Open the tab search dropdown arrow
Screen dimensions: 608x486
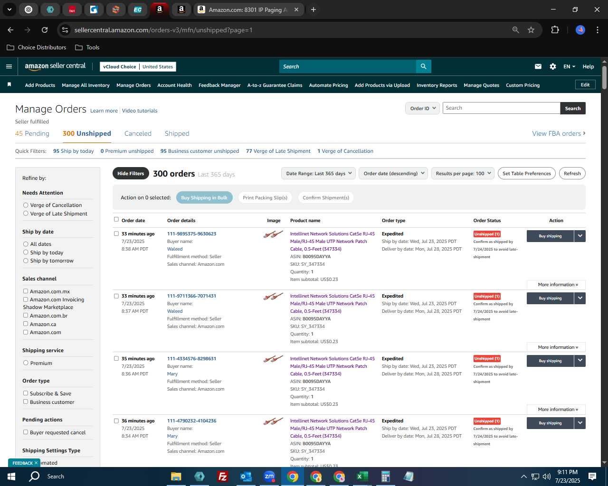[9, 9]
